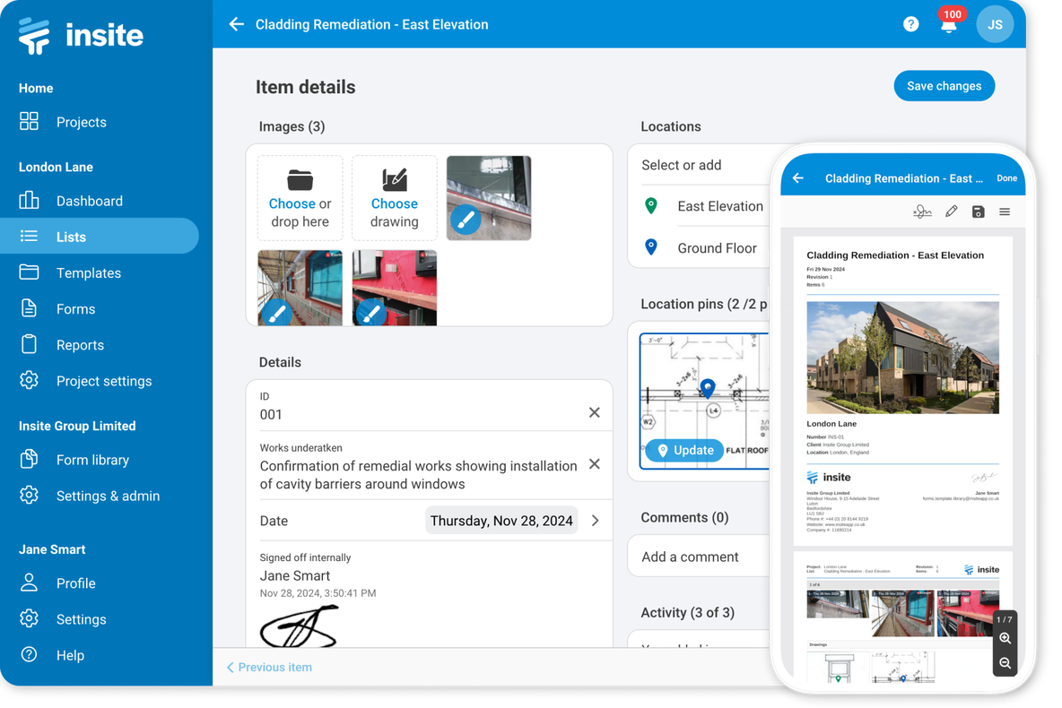1062x708 pixels.
Task: Open the pencil annotation tool in preview
Action: pyautogui.click(x=951, y=212)
